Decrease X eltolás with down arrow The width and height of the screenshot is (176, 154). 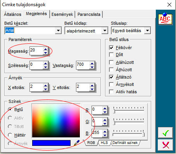[45, 89]
